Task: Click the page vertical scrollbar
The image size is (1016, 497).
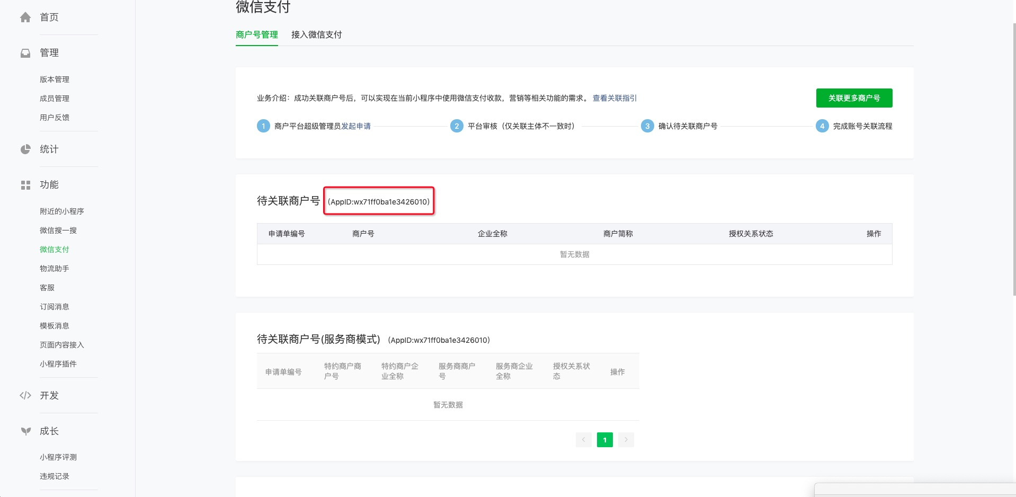Action: [1014, 159]
